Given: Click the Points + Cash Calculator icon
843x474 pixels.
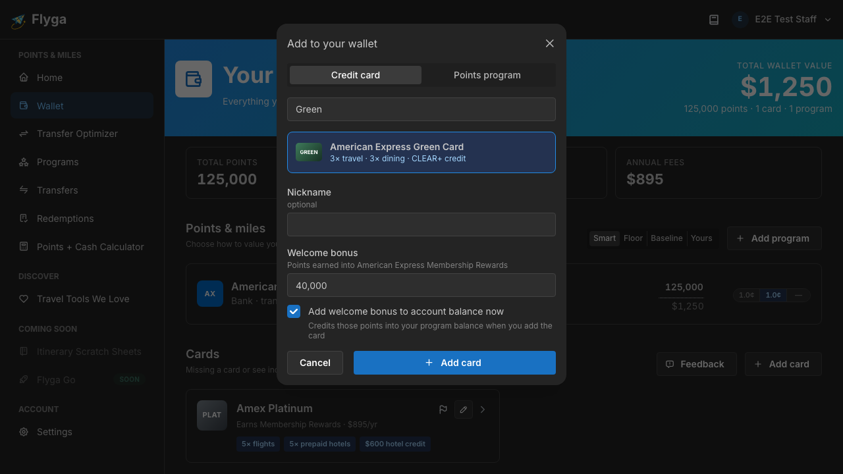Looking at the screenshot, I should [x=24, y=246].
